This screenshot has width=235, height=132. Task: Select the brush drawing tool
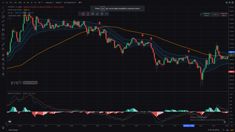coord(3,21)
